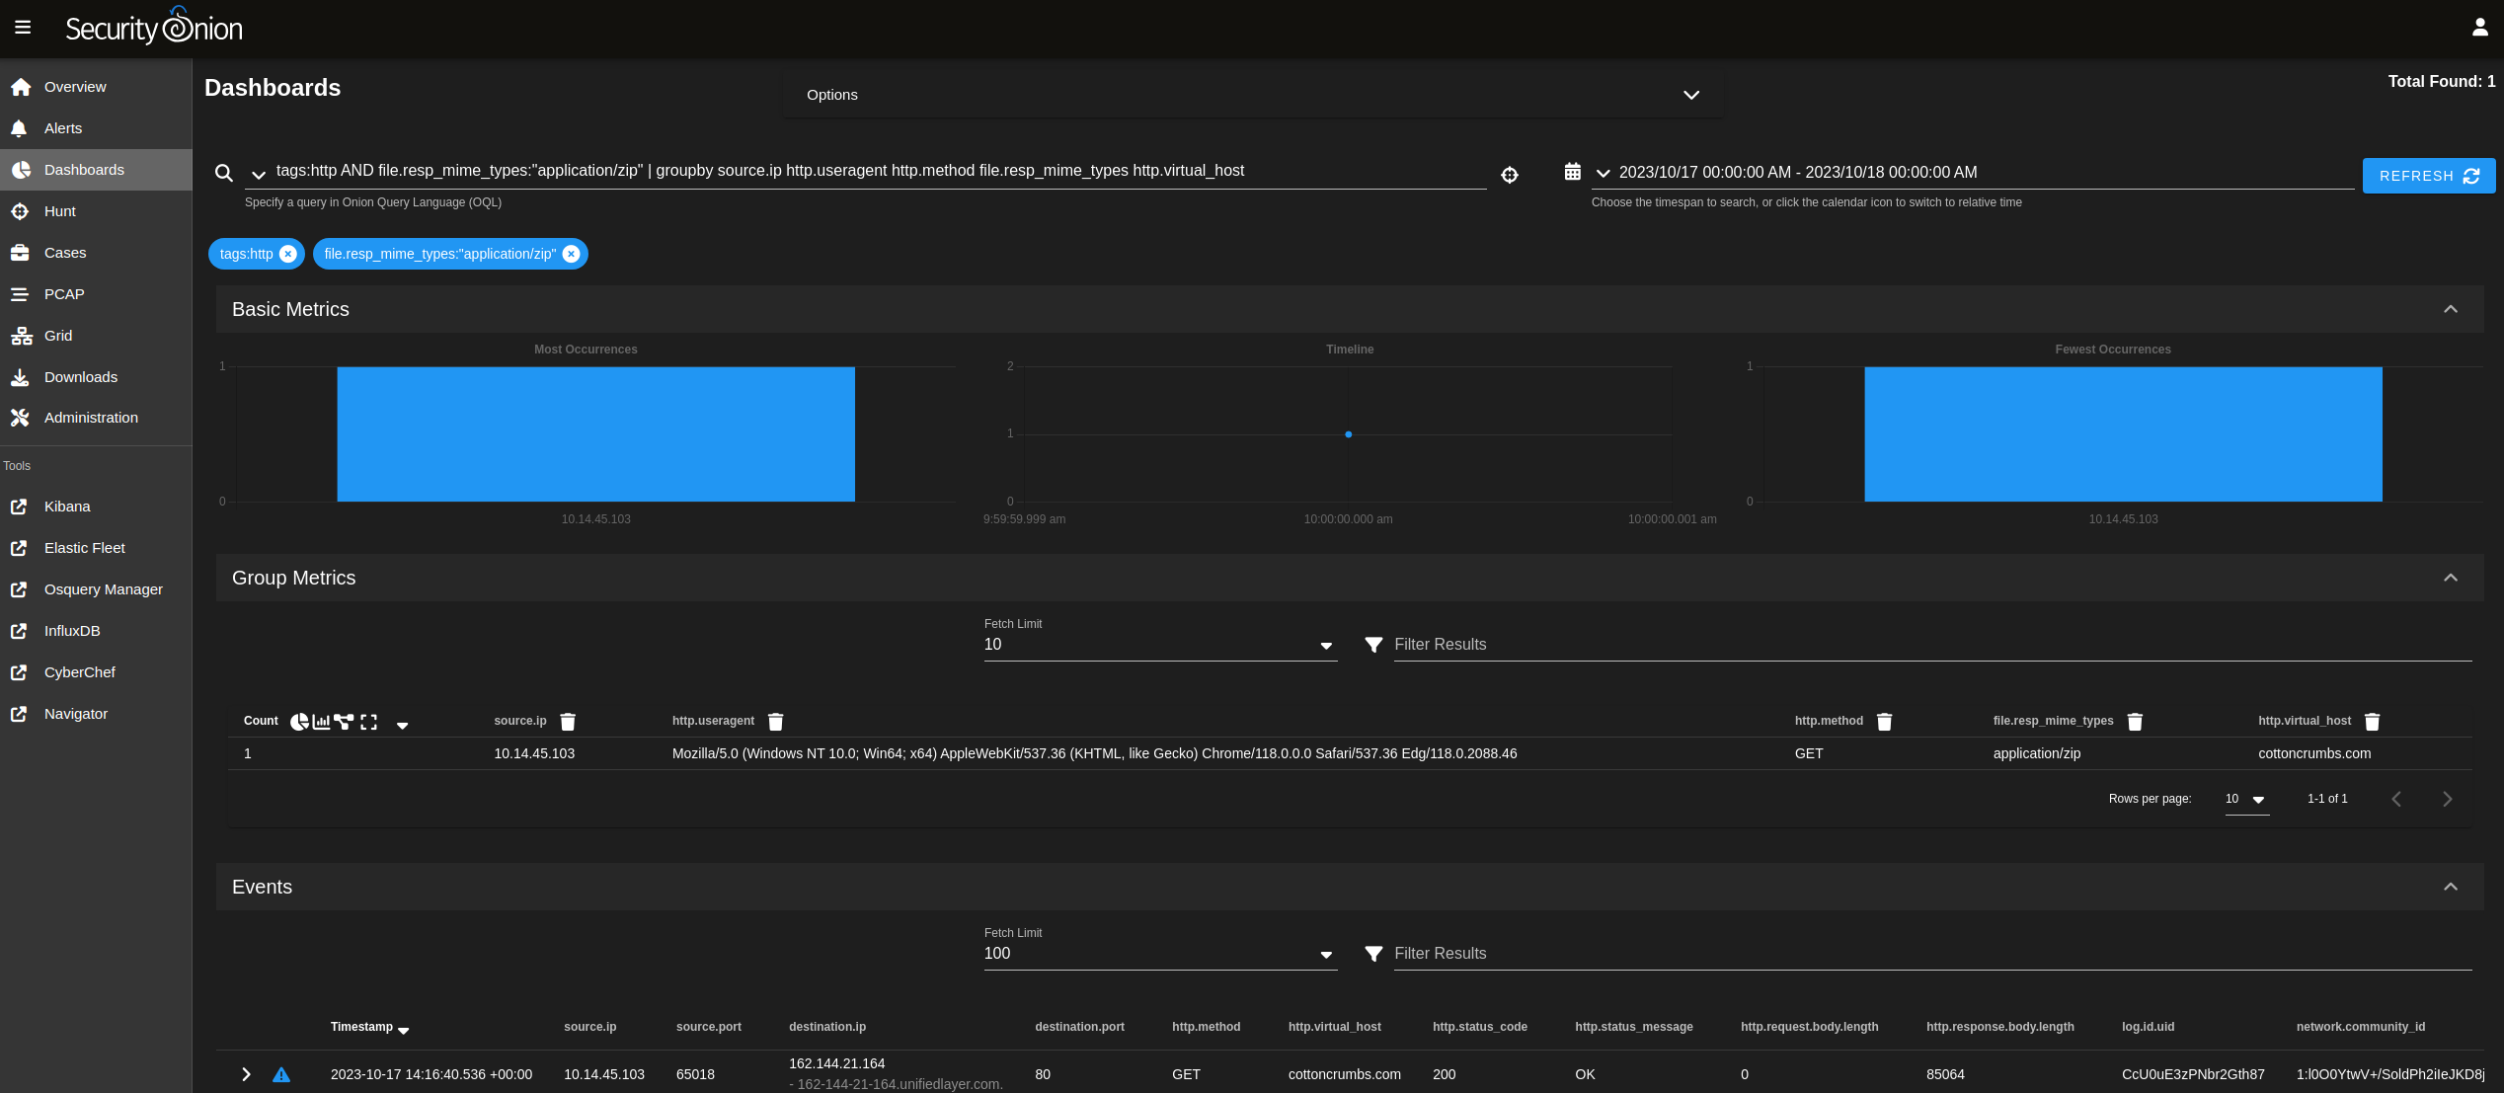
Task: Click the hamburger menu icon
Action: 23,28
